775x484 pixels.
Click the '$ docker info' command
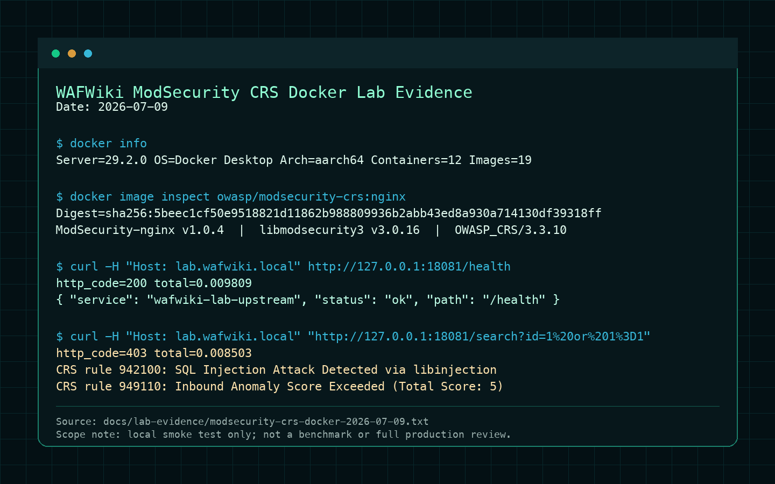coord(101,144)
